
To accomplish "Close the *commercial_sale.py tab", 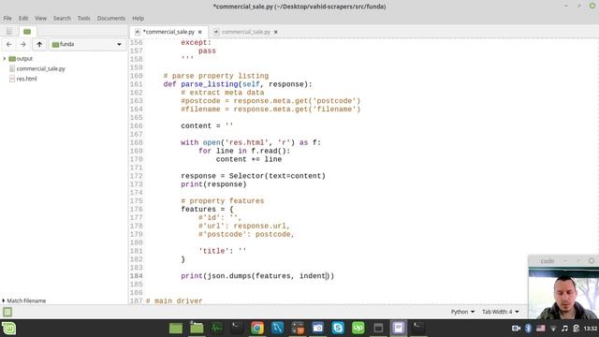I will click(200, 32).
